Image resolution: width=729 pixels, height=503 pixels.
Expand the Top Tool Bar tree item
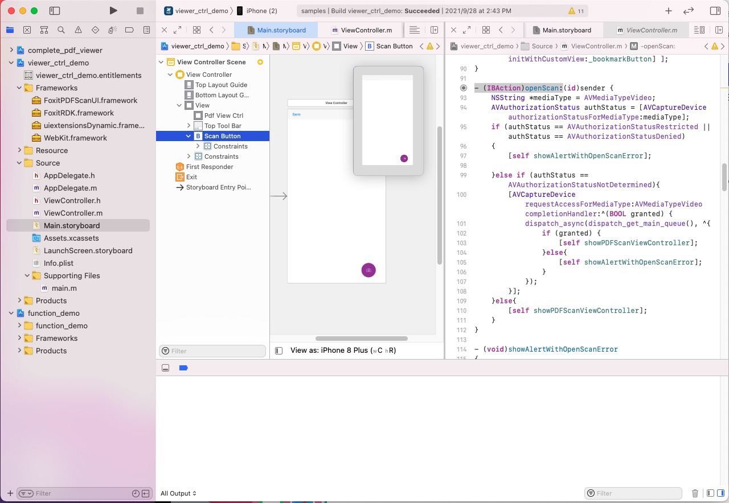189,126
